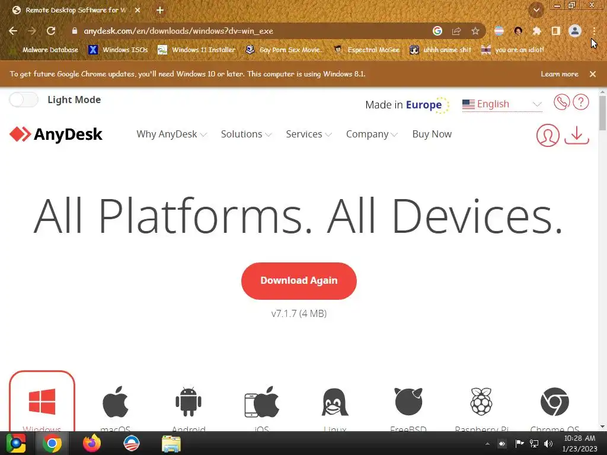Open the Extensions puzzle piece icon

pyautogui.click(x=536, y=31)
